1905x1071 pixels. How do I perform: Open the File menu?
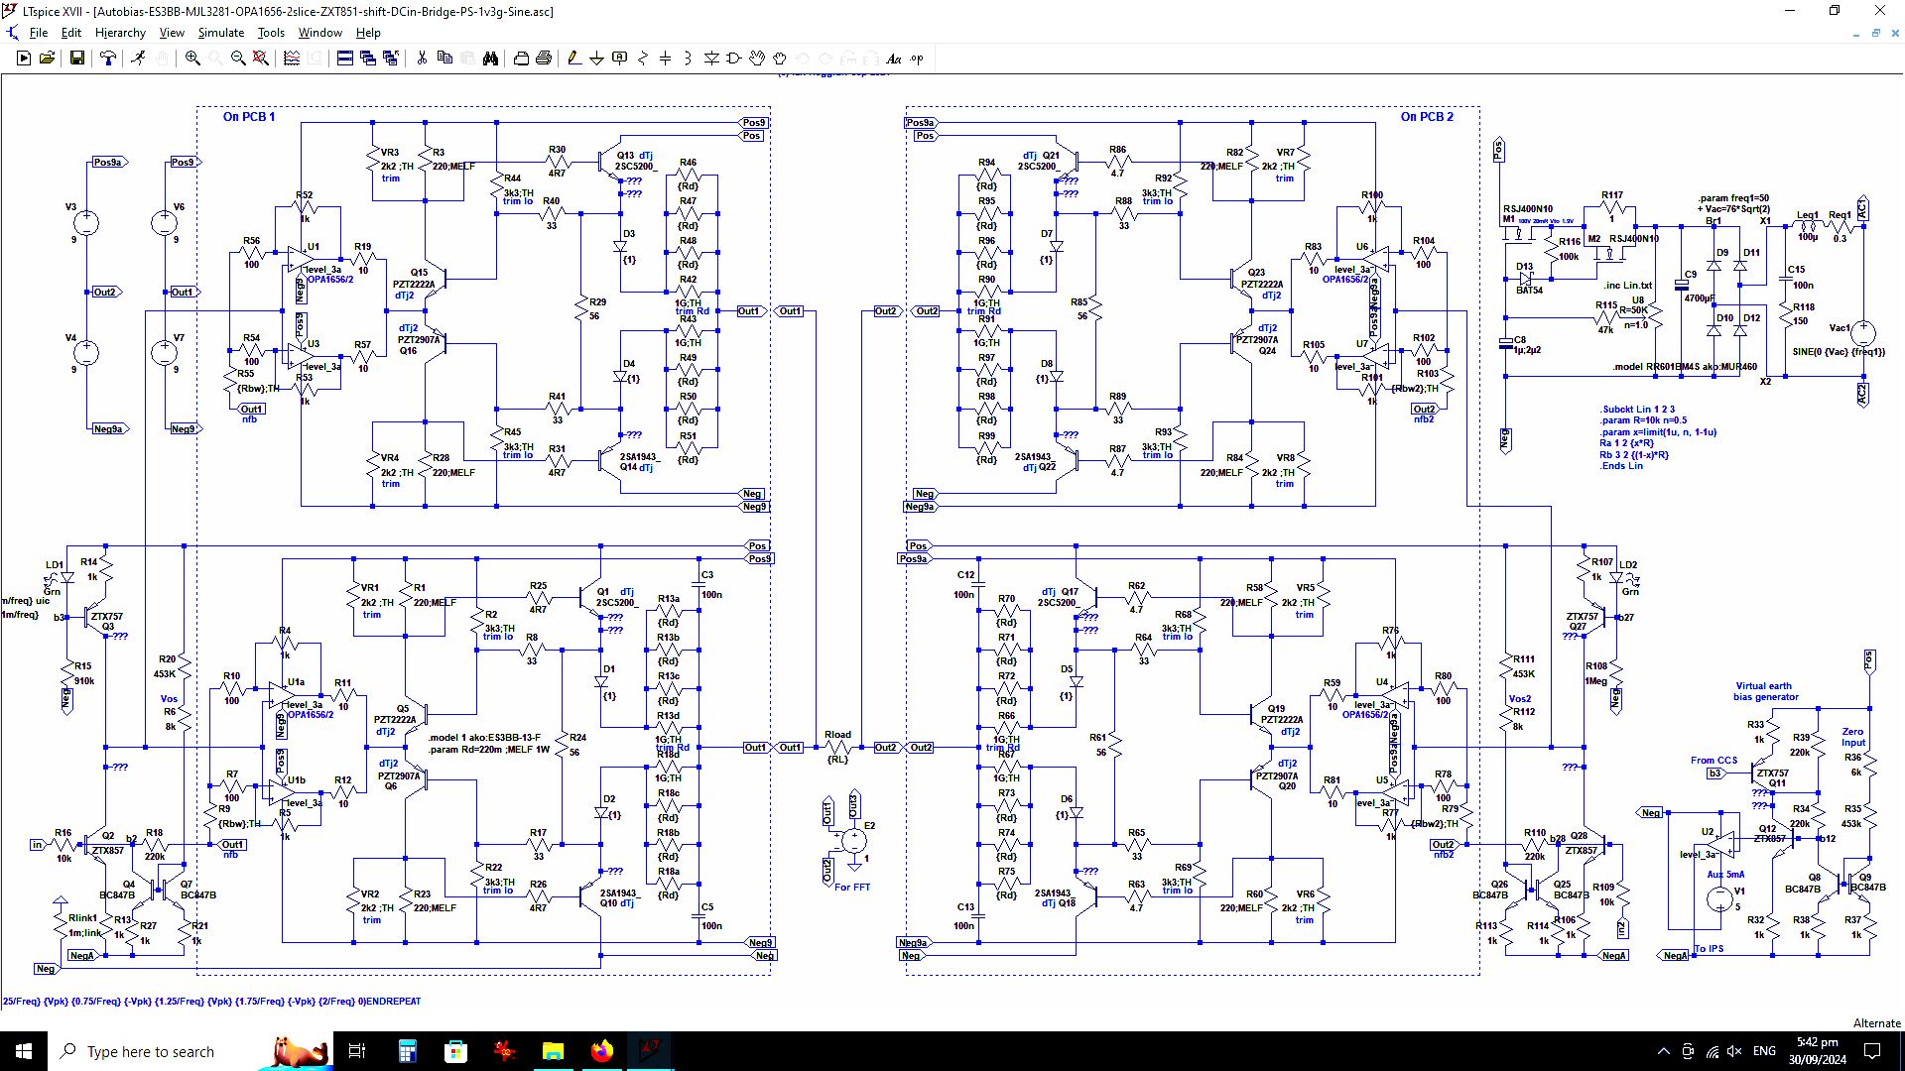[39, 33]
